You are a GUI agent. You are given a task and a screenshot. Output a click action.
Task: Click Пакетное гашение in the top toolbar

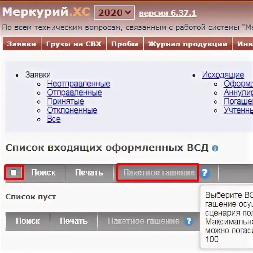pyautogui.click(x=159, y=173)
